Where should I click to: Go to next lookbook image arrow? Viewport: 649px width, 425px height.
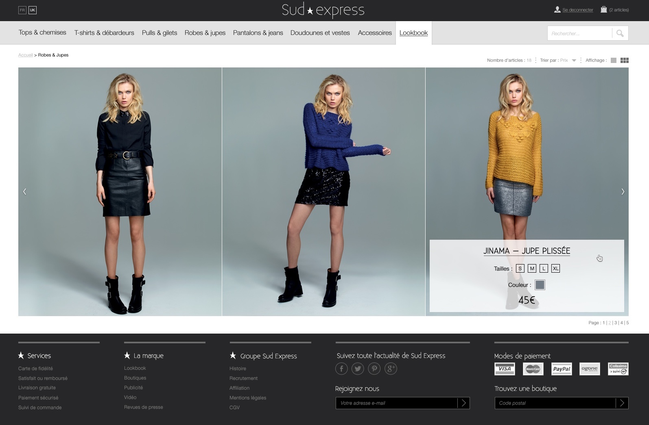pyautogui.click(x=623, y=191)
